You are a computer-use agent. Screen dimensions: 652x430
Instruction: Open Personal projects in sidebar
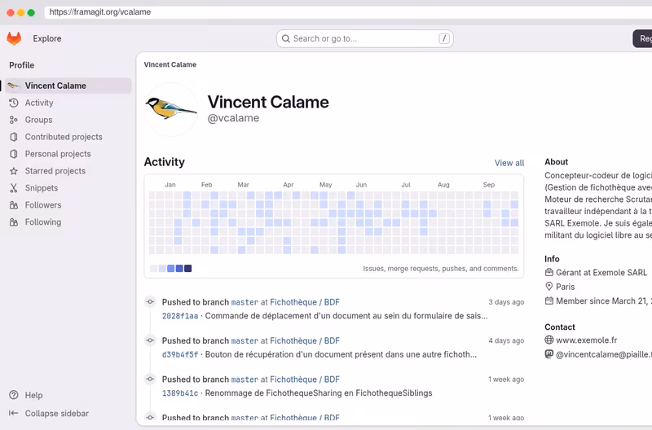click(x=68, y=154)
